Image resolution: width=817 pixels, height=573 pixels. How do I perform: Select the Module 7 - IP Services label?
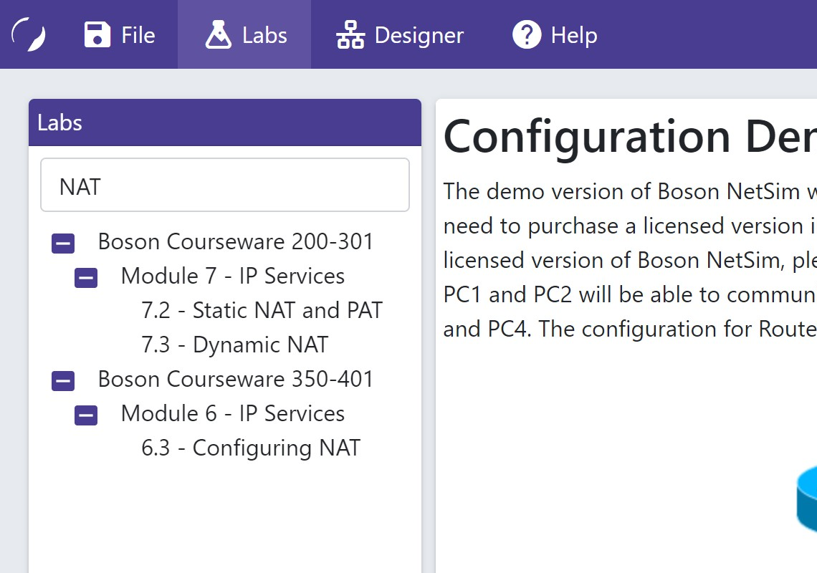[x=232, y=276]
